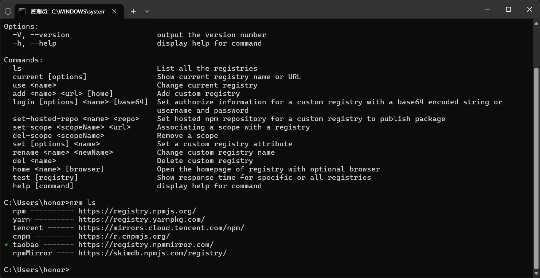Click the skimdb.npmjs.com registry link
The height and width of the screenshot is (278, 540).
[x=152, y=253]
